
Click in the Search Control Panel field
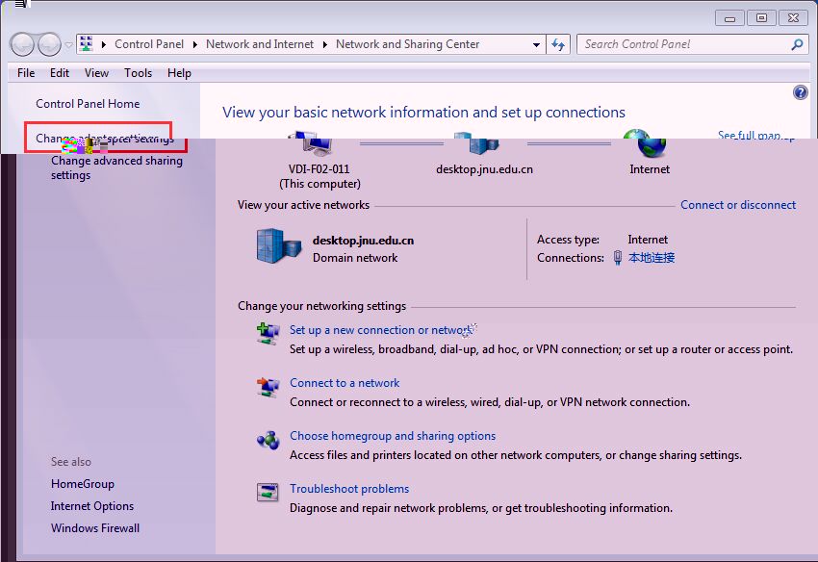pyautogui.click(x=683, y=44)
